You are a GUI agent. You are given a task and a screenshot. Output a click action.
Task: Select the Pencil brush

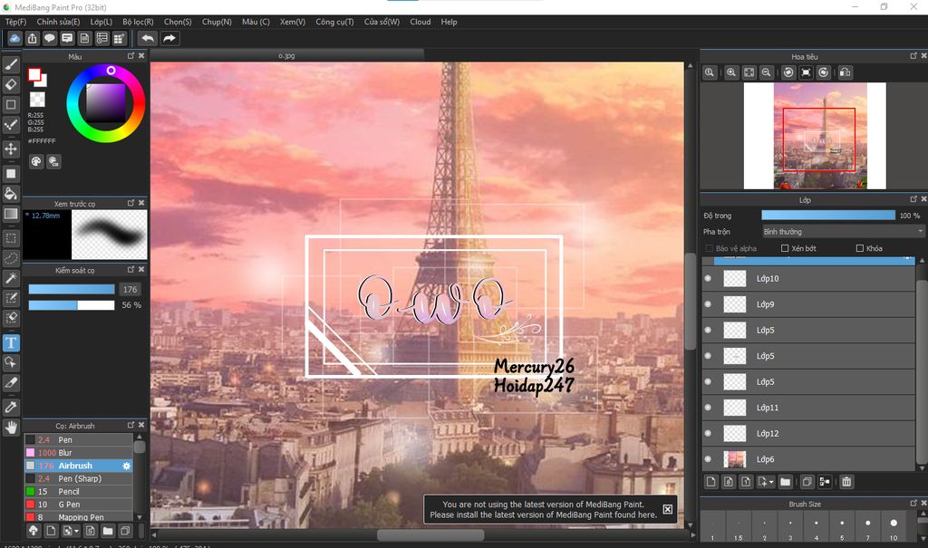click(78, 491)
